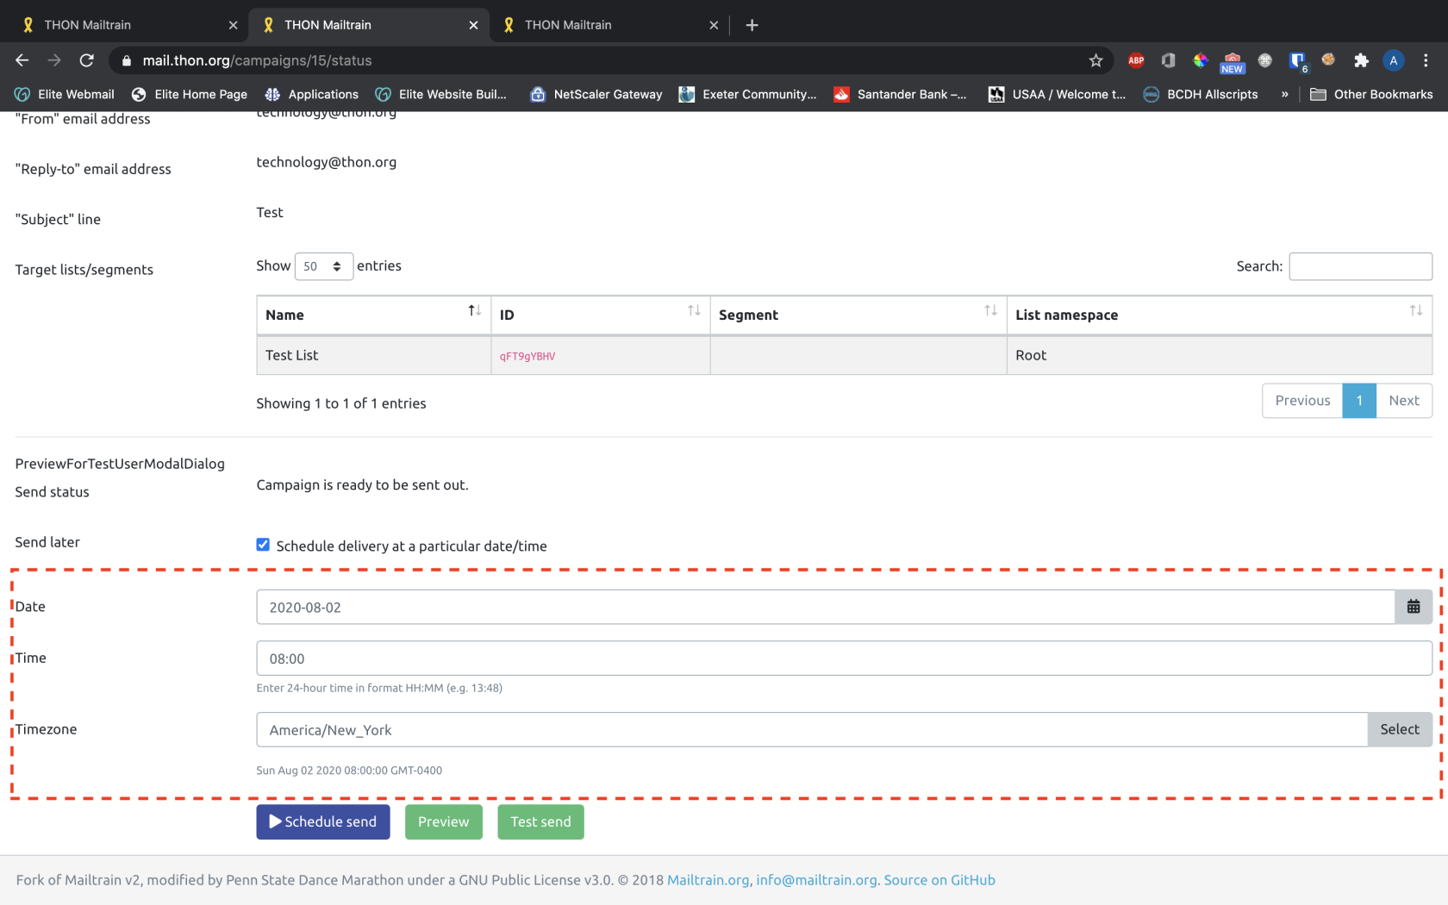The height and width of the screenshot is (905, 1448).
Task: Reload the current page
Action: point(86,60)
